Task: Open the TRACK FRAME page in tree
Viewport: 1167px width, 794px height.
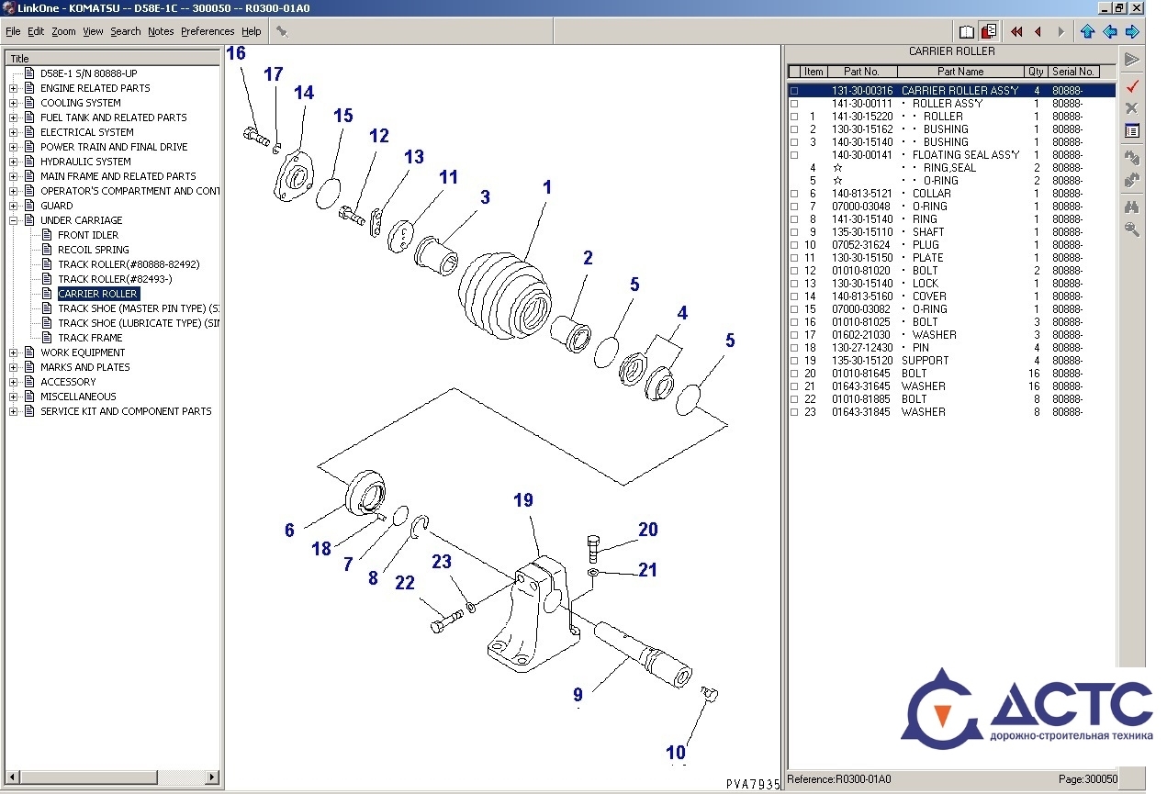Action: pos(90,338)
